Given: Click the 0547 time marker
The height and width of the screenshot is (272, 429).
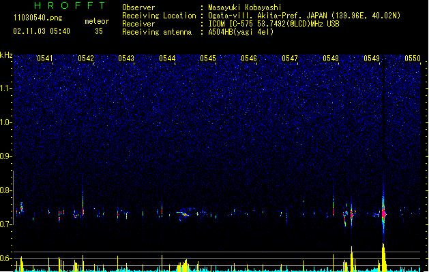Looking at the screenshot, I should click(x=290, y=58).
